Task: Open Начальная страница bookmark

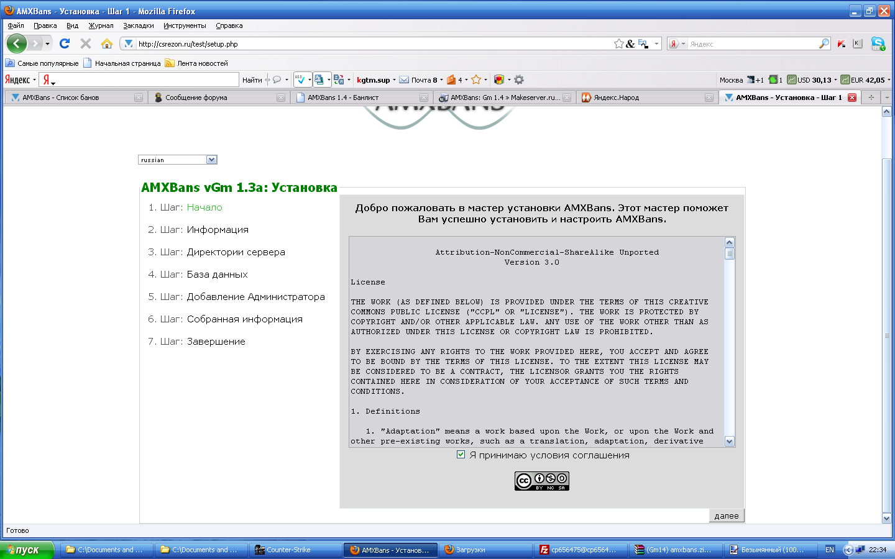Action: coord(122,63)
